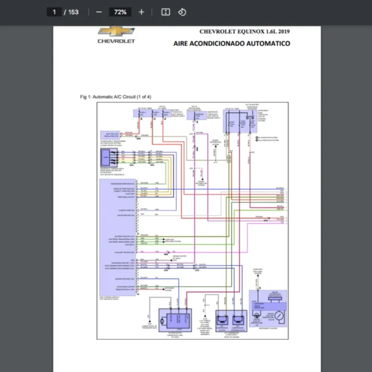
Task: Toggle the fit to page icon
Action: click(166, 12)
